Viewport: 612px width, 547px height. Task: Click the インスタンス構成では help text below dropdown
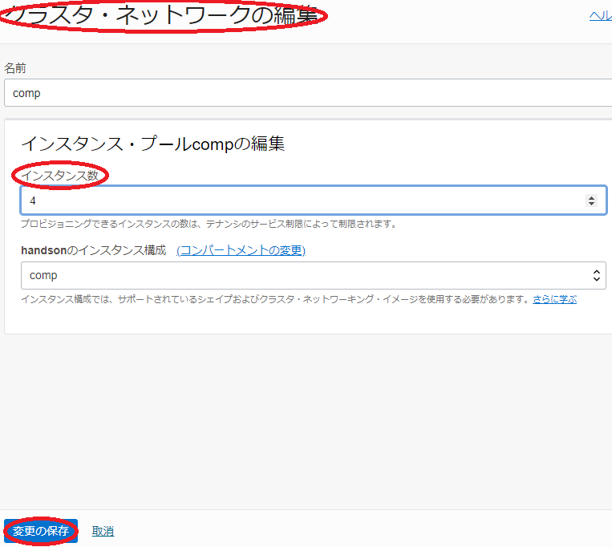click(x=273, y=299)
